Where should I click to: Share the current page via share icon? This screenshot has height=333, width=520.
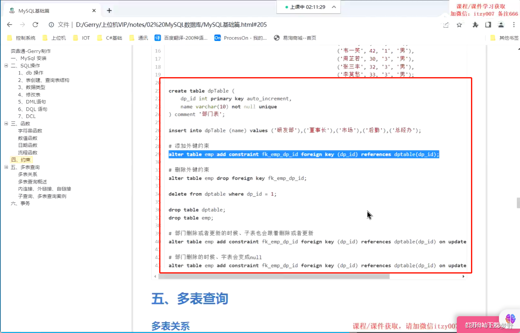tap(446, 25)
